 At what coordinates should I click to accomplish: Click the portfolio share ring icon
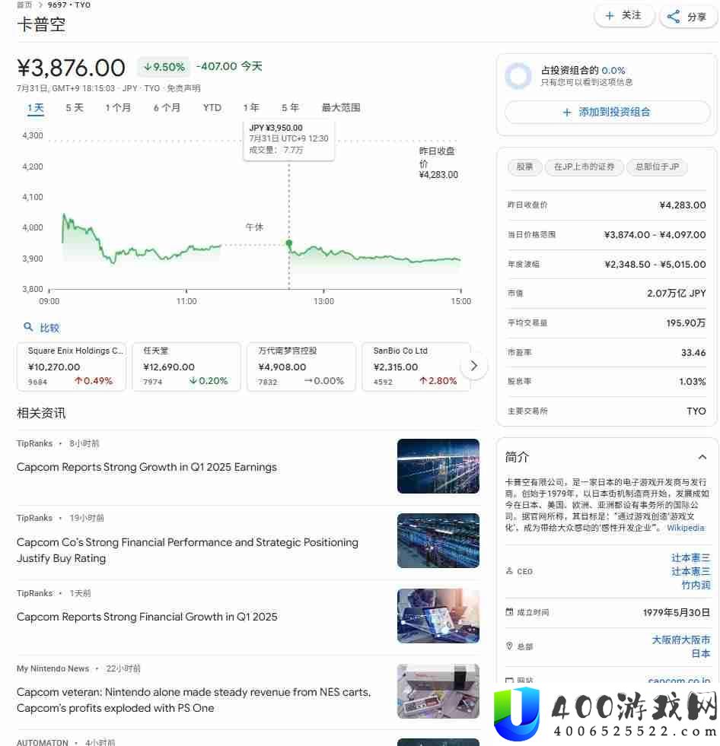pyautogui.click(x=518, y=75)
